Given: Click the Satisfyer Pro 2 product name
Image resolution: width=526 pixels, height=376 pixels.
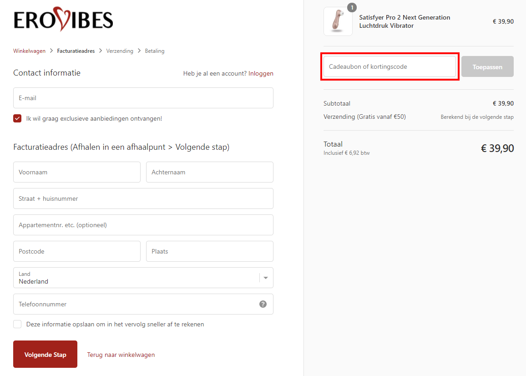Looking at the screenshot, I should pos(405,21).
